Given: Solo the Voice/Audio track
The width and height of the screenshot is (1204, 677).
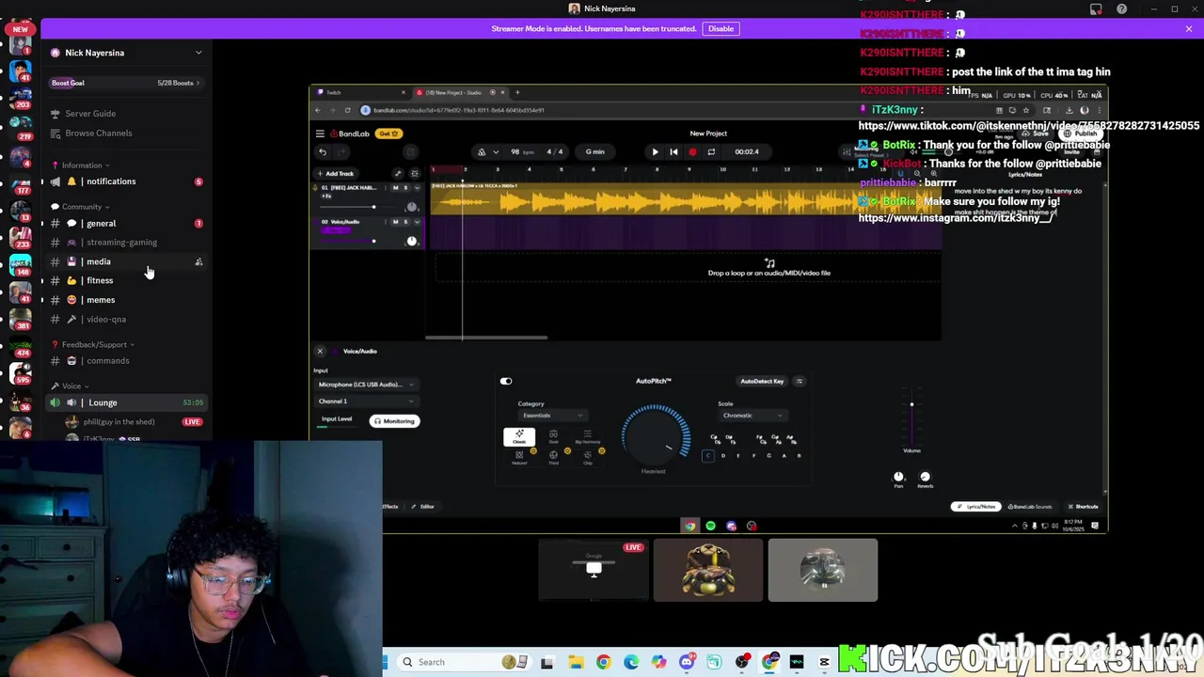Looking at the screenshot, I should tap(406, 222).
